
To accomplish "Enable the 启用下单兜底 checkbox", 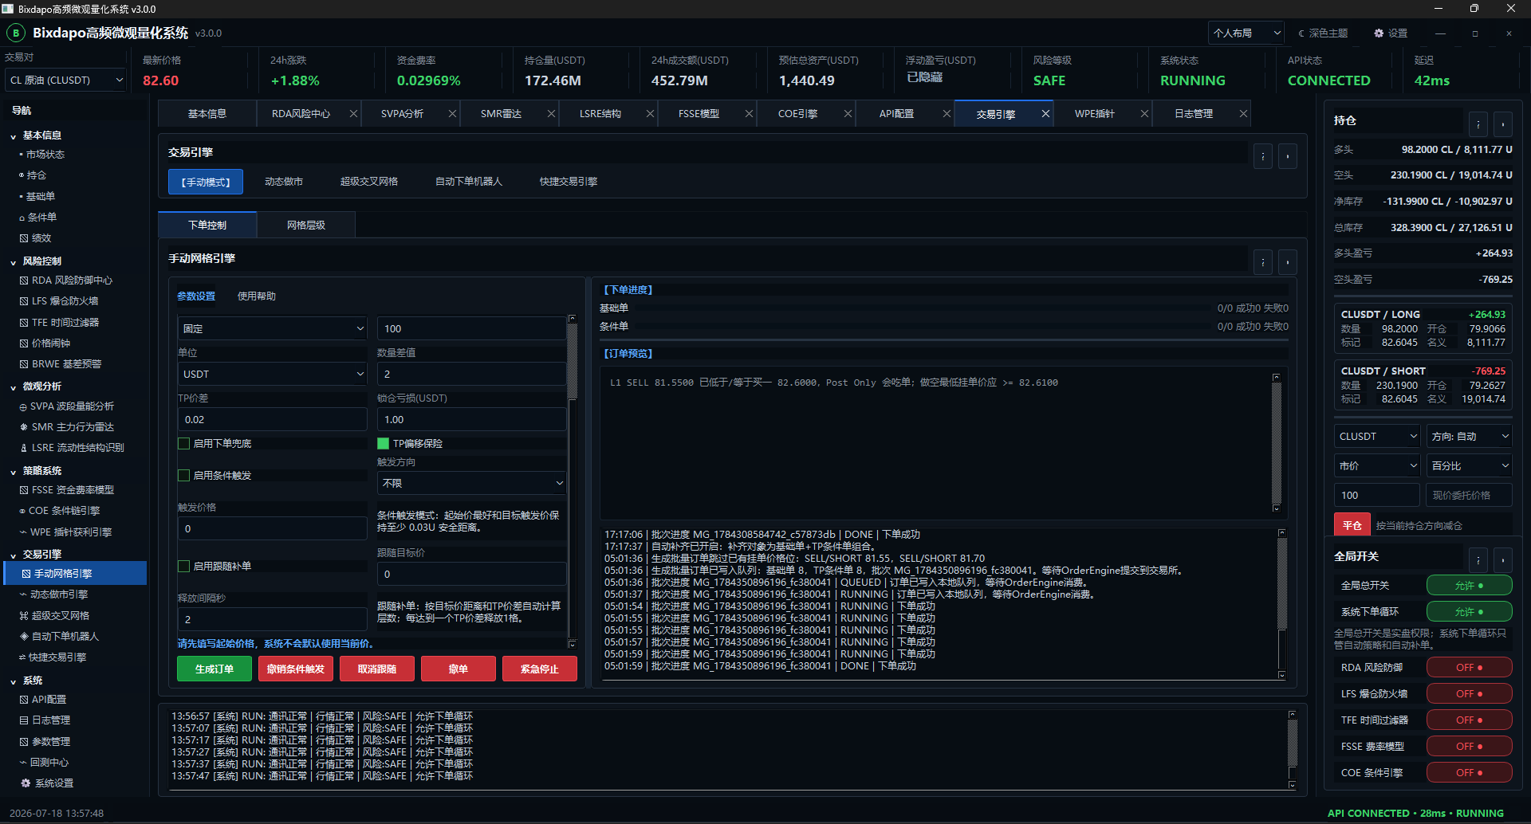I will 184,443.
